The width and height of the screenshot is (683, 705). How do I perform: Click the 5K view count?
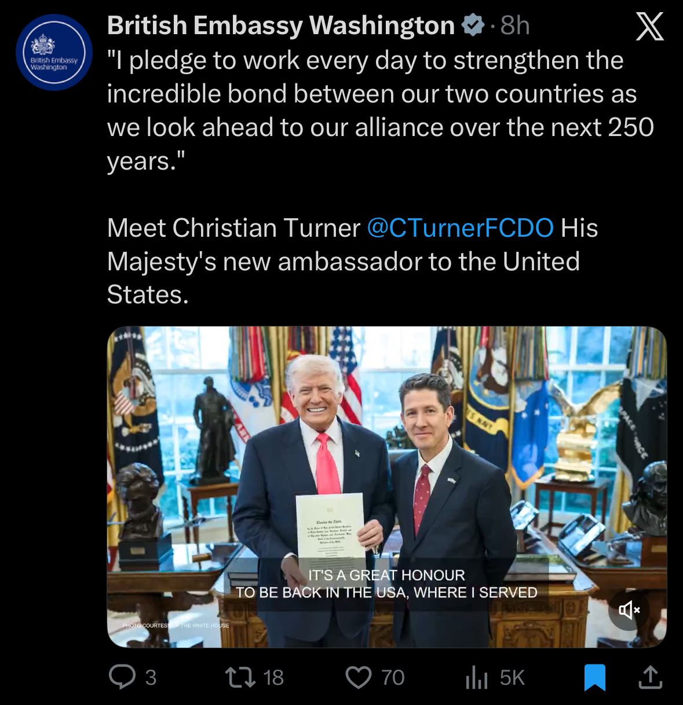tap(512, 677)
